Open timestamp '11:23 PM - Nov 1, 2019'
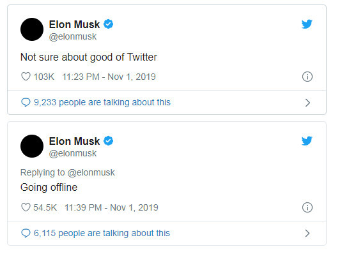Screen dimensions: 349x254 pyautogui.click(x=109, y=77)
